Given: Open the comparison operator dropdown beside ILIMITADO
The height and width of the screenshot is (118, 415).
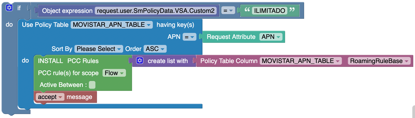Looking at the screenshot, I should (x=228, y=11).
